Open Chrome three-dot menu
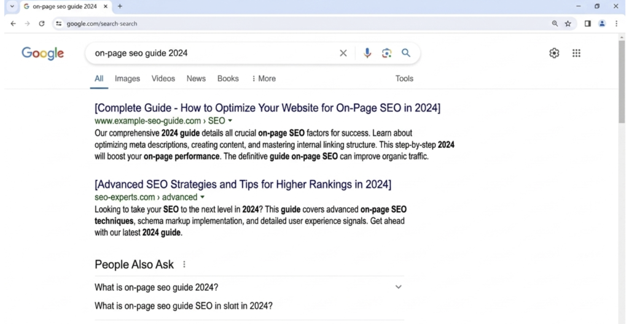 pos(617,24)
